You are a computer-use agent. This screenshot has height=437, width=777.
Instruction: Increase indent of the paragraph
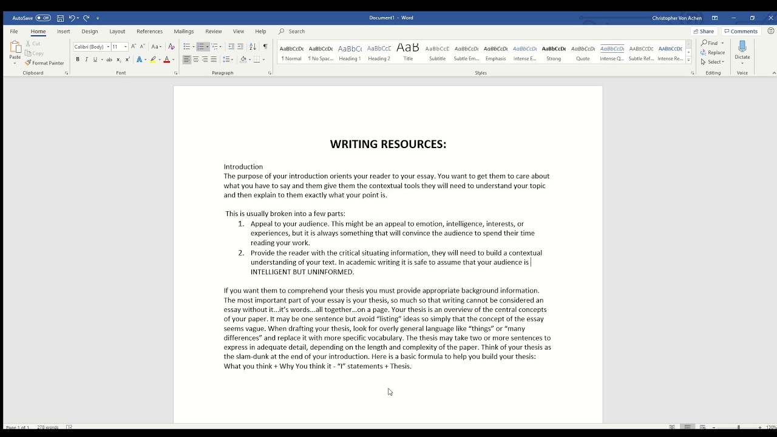(x=240, y=47)
